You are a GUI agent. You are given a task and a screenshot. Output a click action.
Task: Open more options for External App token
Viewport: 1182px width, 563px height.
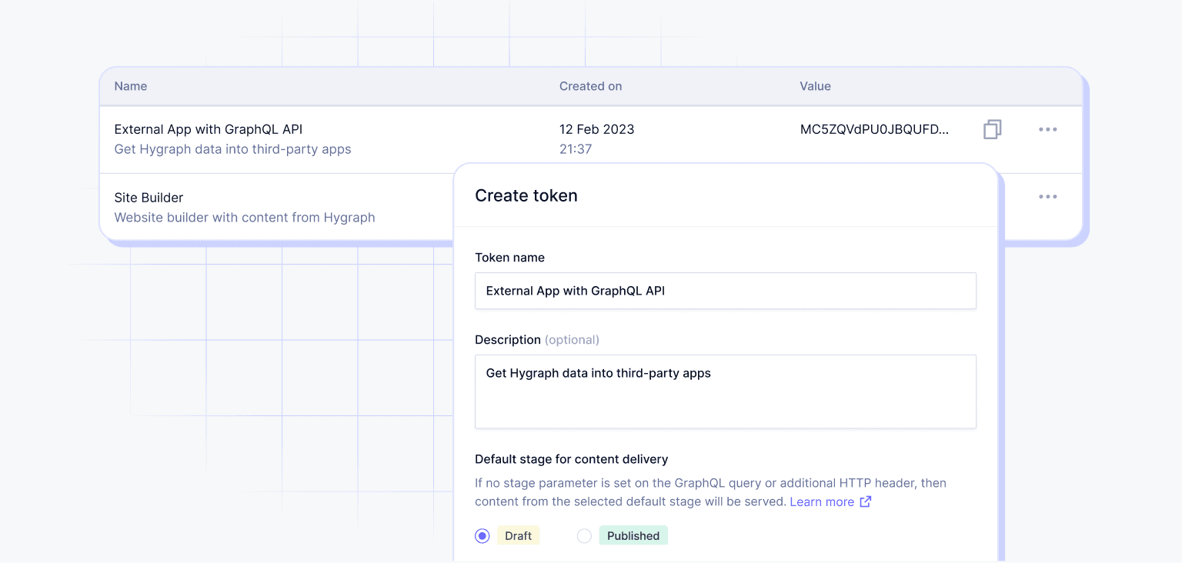1047,130
